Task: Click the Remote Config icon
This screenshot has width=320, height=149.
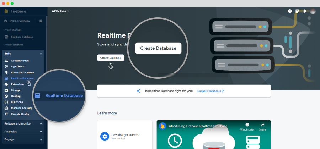Action: point(6,114)
